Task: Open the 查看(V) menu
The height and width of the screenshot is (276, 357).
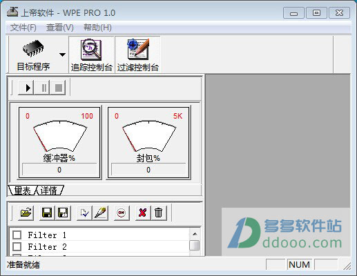Action: click(x=60, y=28)
